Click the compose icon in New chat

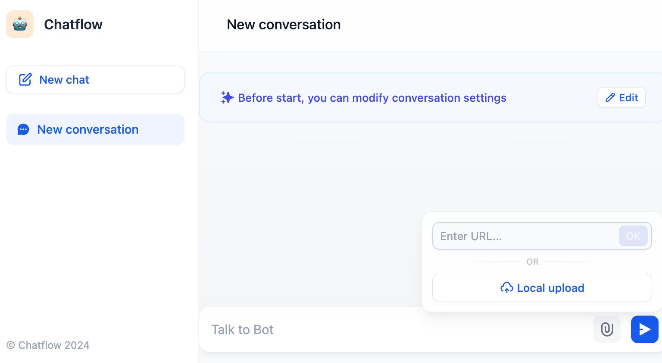click(x=25, y=80)
